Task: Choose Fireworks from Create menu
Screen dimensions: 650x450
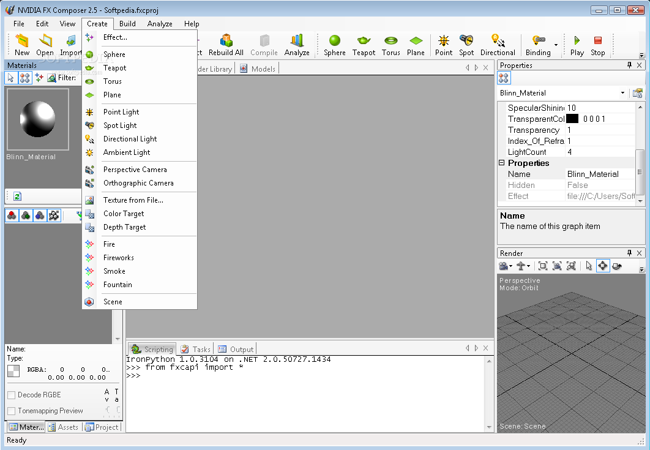Action: [x=140, y=258]
